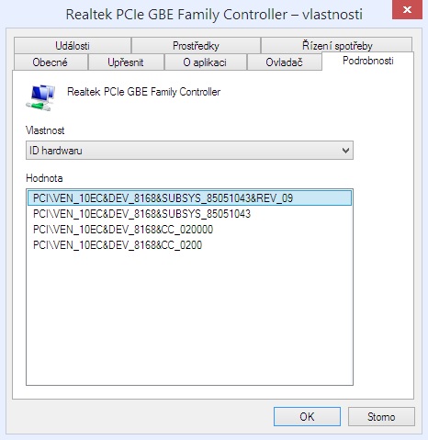Click the dropdown arrow beside ID hardwaru
Screen dimensions: 428x440
click(345, 151)
